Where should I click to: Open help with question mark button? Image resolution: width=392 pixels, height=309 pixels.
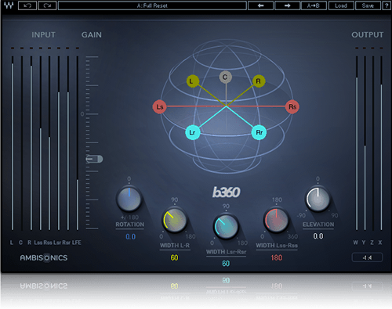(387, 5)
